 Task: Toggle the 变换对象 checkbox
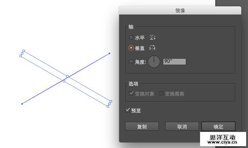point(131,93)
